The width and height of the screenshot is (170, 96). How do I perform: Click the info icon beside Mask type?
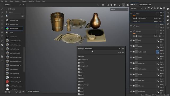(123, 49)
